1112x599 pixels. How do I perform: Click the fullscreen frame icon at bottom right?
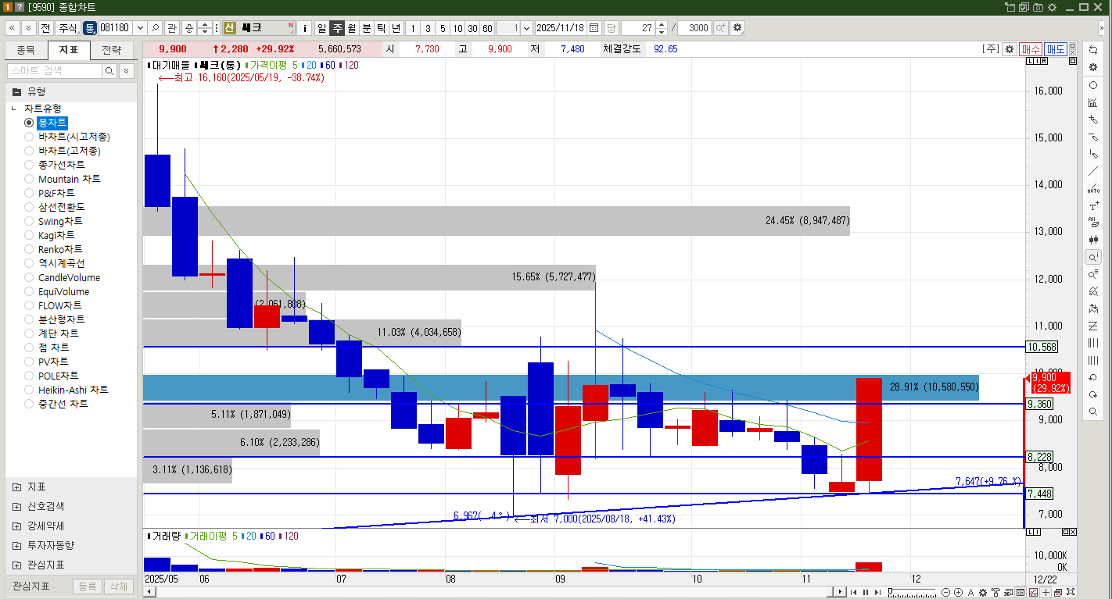point(1071,592)
